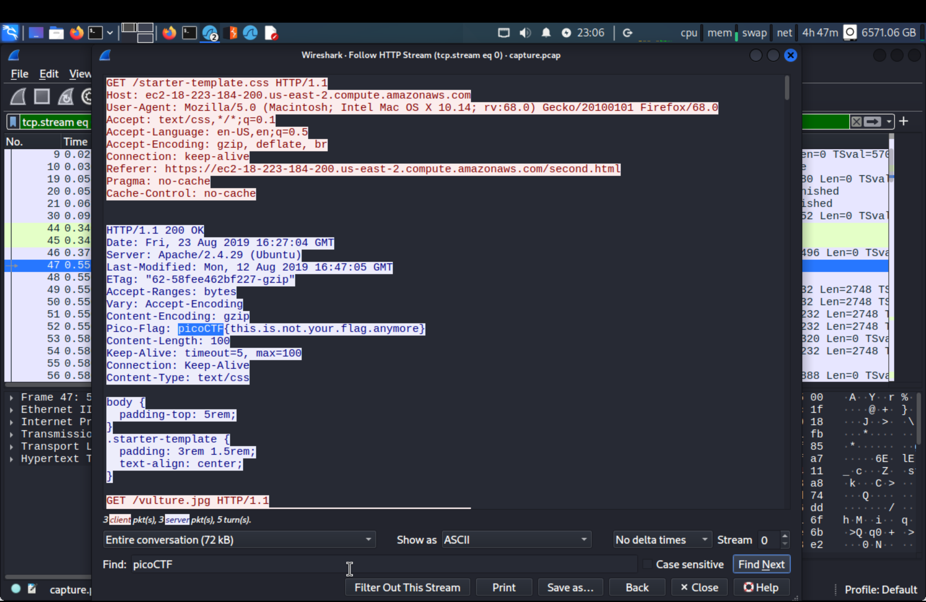Open the display settings tray icon

pyautogui.click(x=503, y=33)
